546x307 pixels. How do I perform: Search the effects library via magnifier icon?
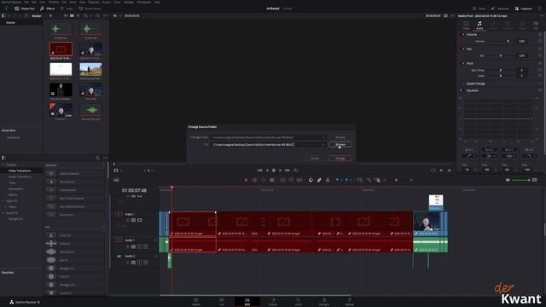click(x=98, y=158)
